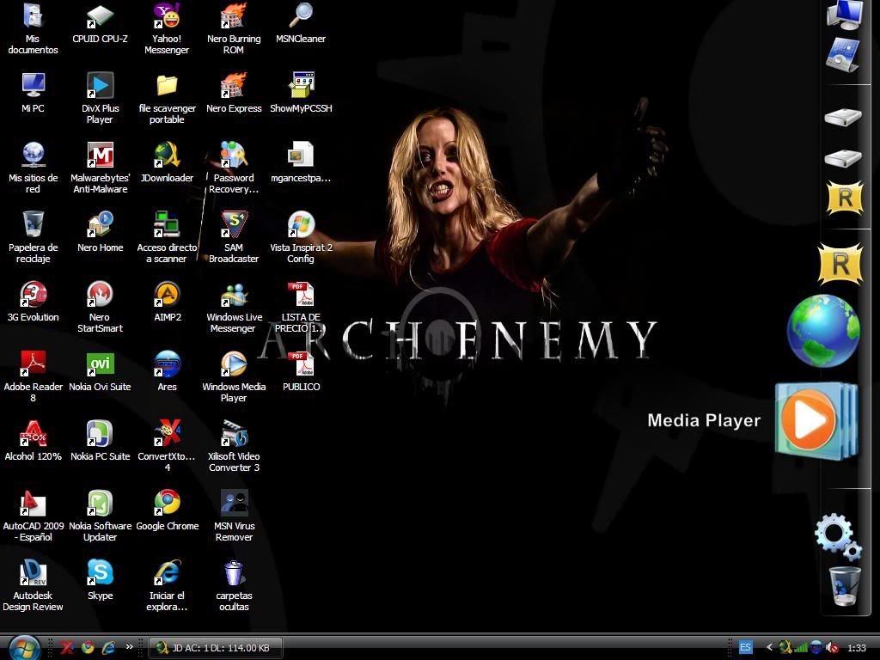The image size is (880, 660).
Task: Select the Password Recovery... shortcut
Action: (x=234, y=168)
